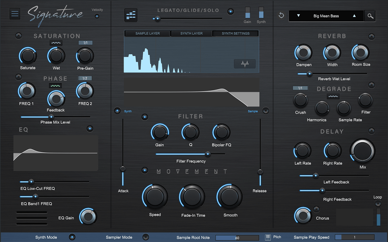Open the Big Mean Bass preset list

(326, 16)
